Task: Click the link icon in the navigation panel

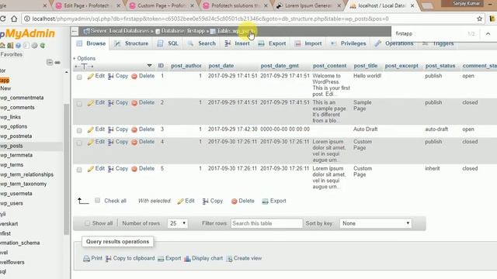Action: pos(57,62)
